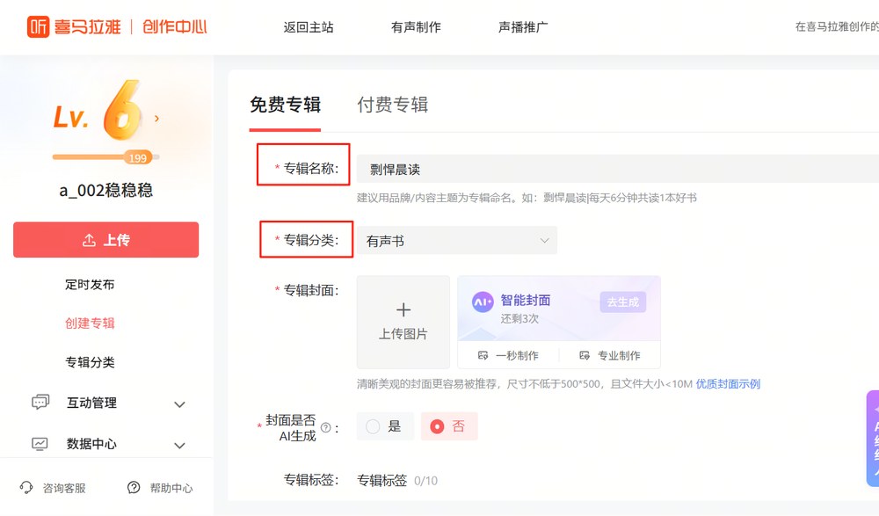Click the 专辑名称 input containing 剽悍晨读
The height and width of the screenshot is (516, 879).
[618, 169]
